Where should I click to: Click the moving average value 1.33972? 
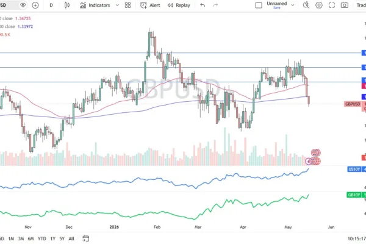pos(25,27)
